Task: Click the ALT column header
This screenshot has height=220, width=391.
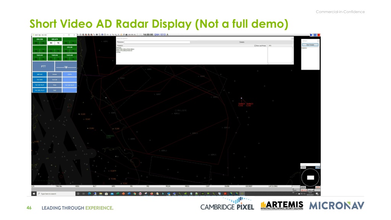Action: (x=95, y=186)
